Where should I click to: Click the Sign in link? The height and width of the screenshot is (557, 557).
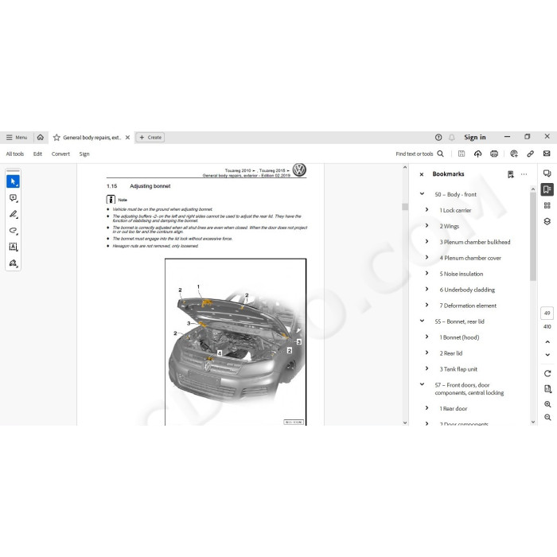[474, 137]
